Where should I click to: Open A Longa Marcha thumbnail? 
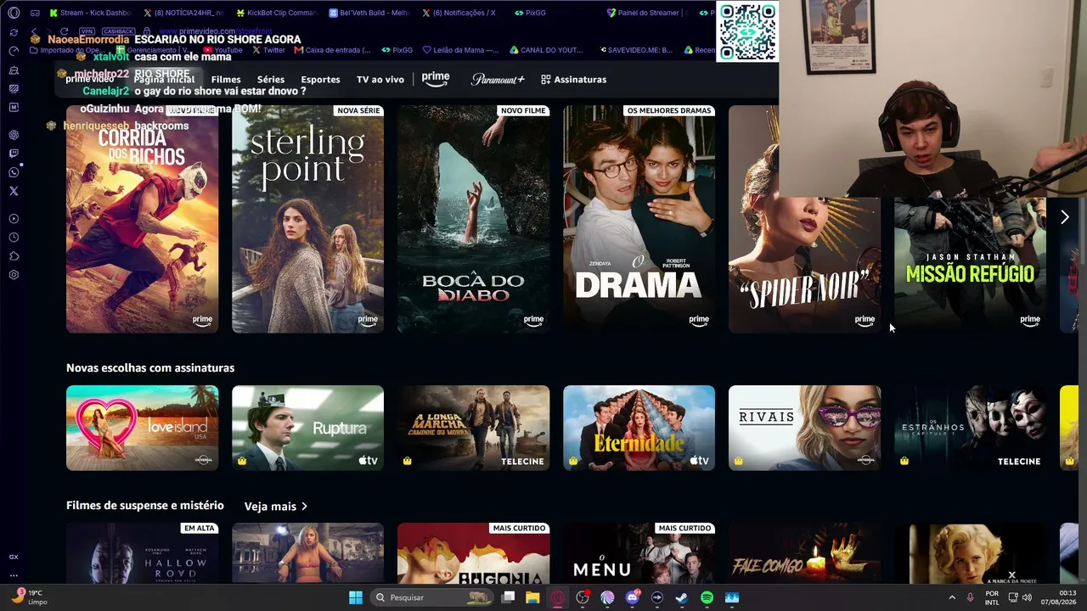tap(473, 428)
